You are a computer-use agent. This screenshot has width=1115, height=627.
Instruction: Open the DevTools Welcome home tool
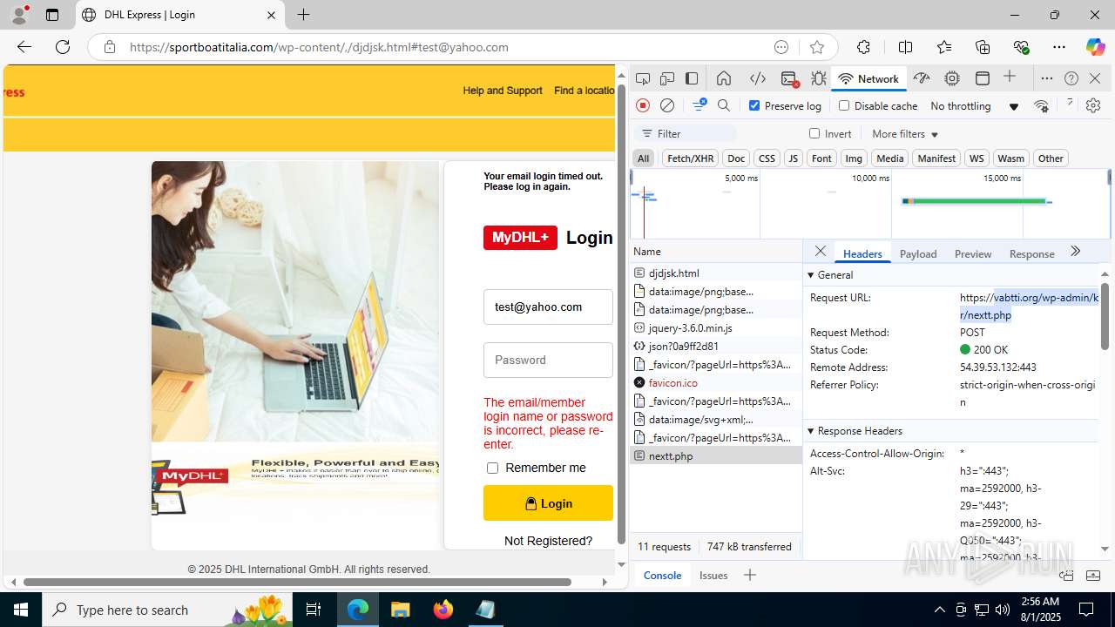[724, 78]
